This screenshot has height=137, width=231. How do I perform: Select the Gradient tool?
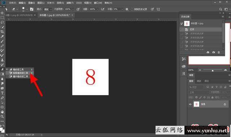tap(2, 74)
